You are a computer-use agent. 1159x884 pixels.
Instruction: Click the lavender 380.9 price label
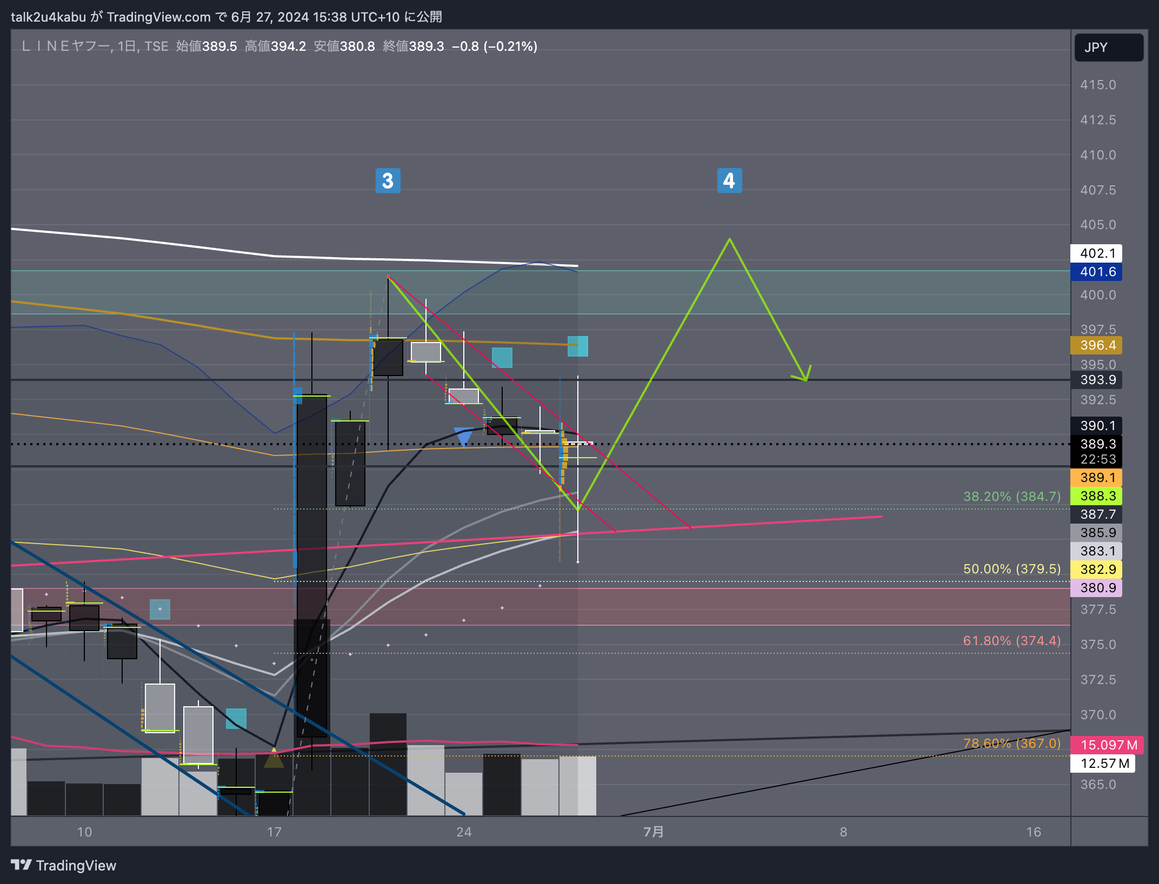point(1096,588)
